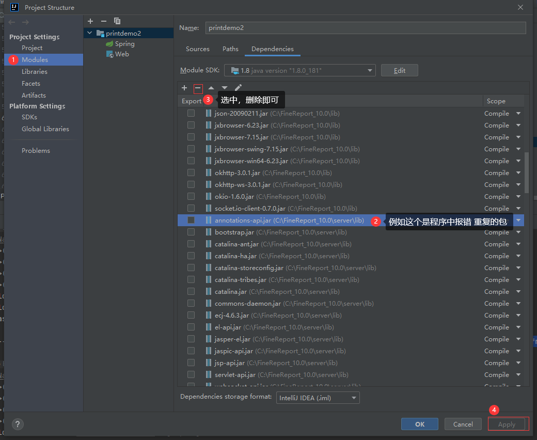
Task: Click the Spring facet leaf icon
Action: (x=109, y=44)
